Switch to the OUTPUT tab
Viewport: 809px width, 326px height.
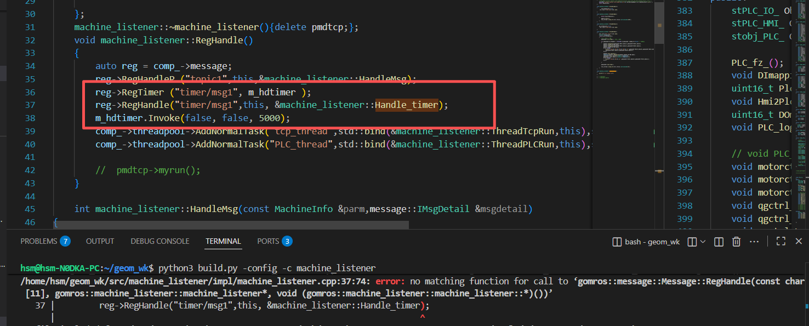pos(100,241)
